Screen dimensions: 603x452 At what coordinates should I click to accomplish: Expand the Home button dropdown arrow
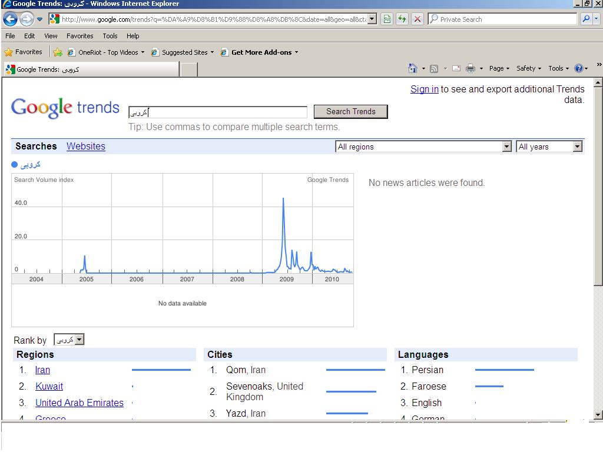tap(423, 68)
